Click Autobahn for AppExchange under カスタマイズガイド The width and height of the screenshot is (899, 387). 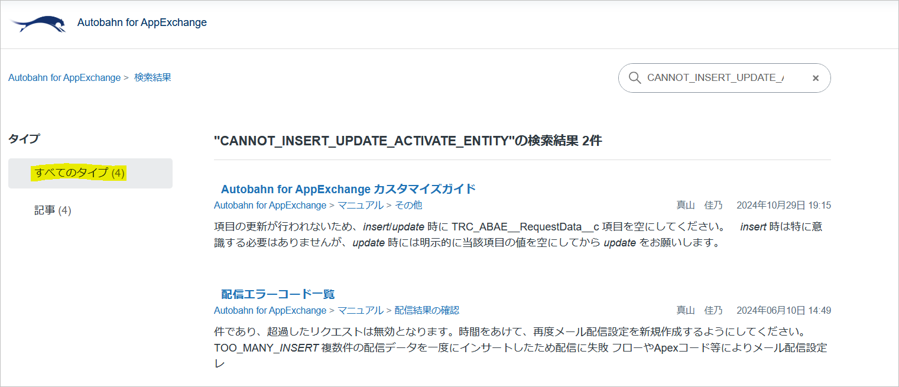coord(270,205)
